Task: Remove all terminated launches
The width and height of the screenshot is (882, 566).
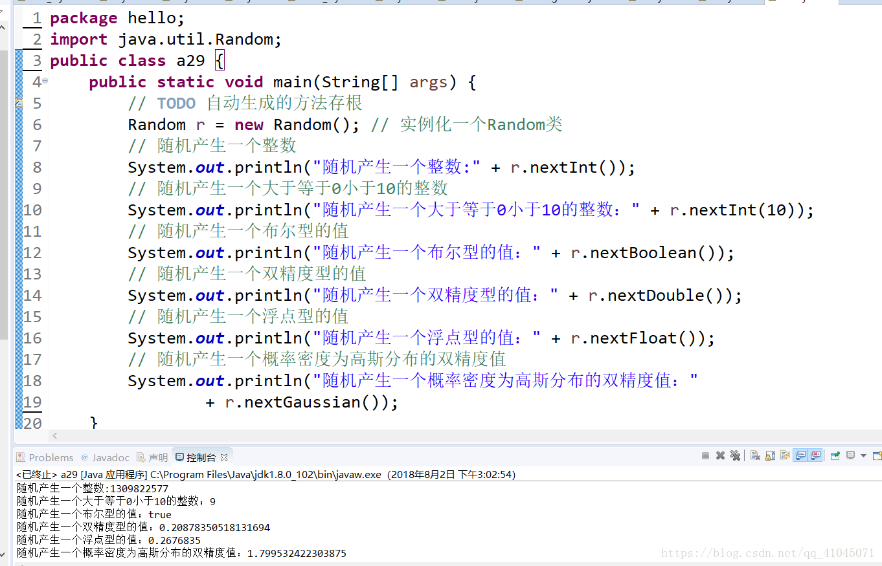Action: coord(736,455)
